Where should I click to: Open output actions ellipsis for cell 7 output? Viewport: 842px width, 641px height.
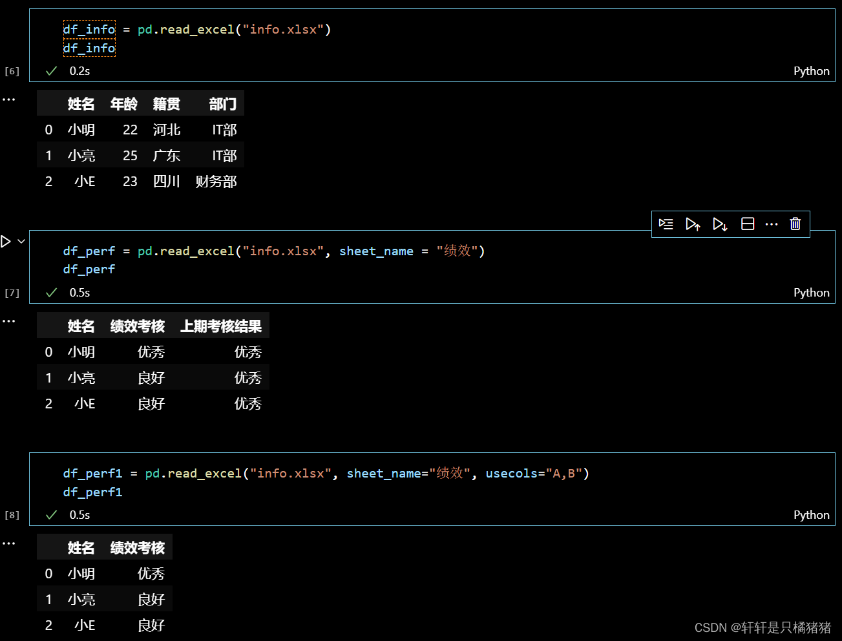tap(8, 321)
